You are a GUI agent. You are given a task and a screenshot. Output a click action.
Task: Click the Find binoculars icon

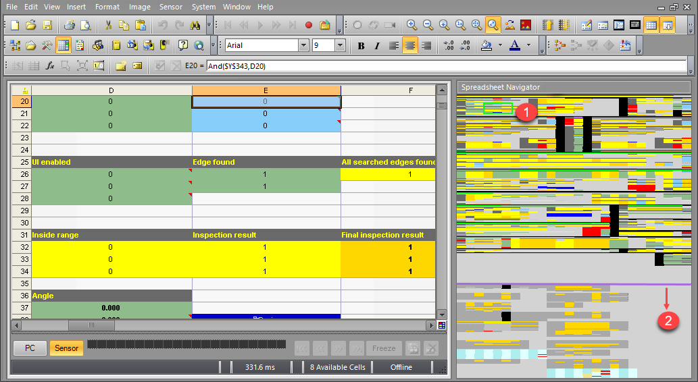pos(195,26)
